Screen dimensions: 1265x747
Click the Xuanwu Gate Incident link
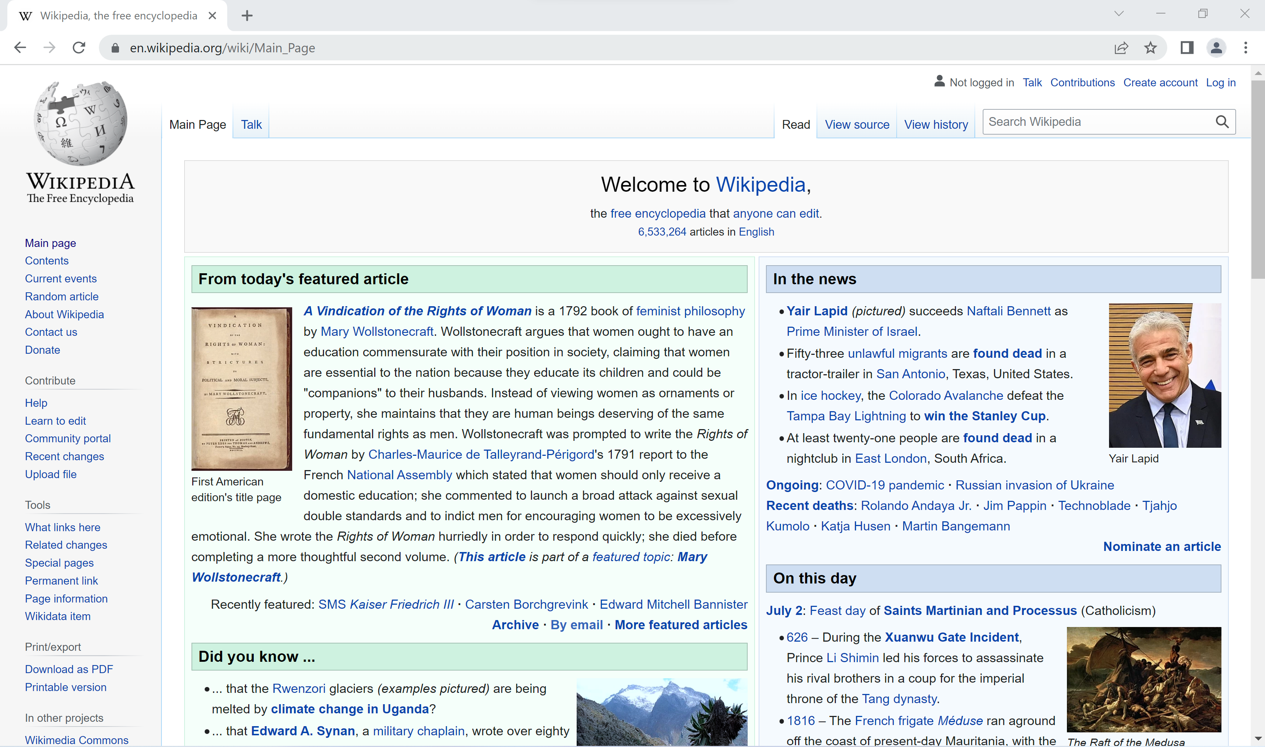pyautogui.click(x=952, y=637)
